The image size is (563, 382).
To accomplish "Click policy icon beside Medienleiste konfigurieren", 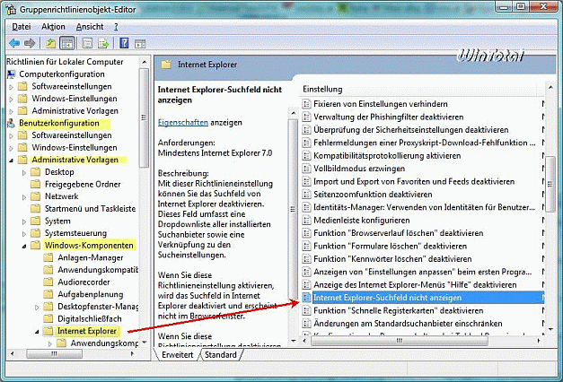I will tap(306, 221).
